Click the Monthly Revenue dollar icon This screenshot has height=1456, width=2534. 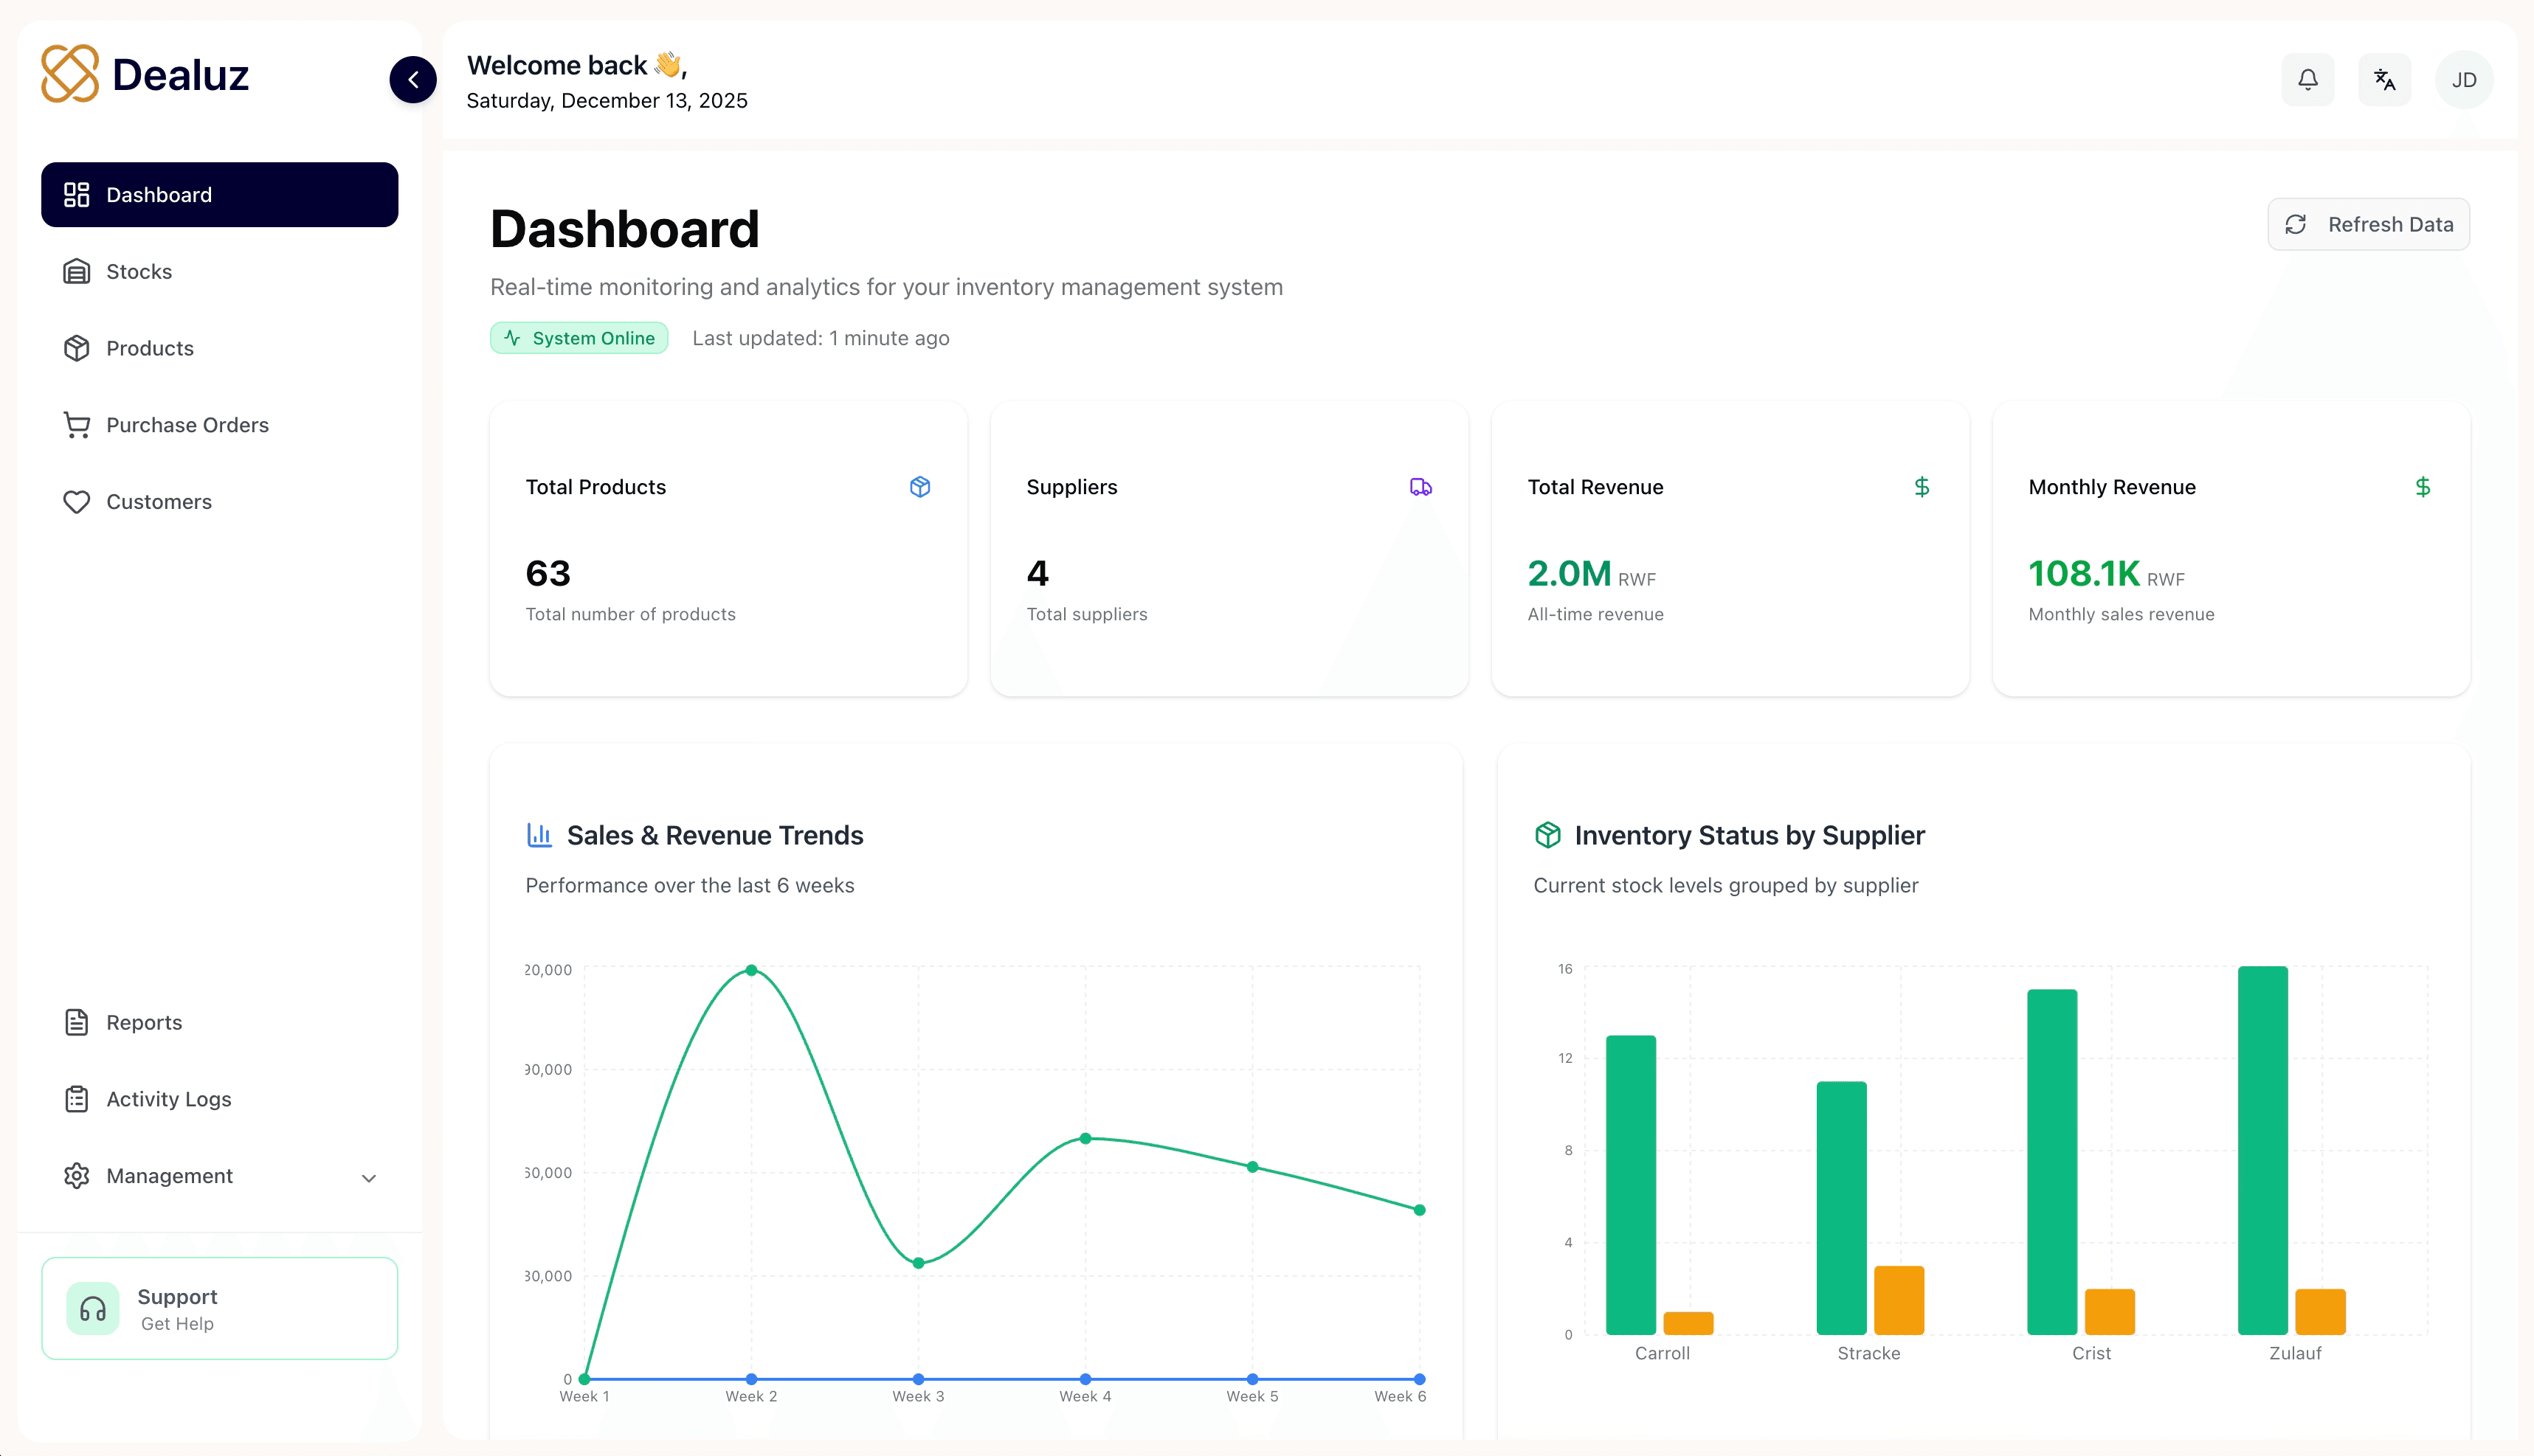(x=2422, y=487)
